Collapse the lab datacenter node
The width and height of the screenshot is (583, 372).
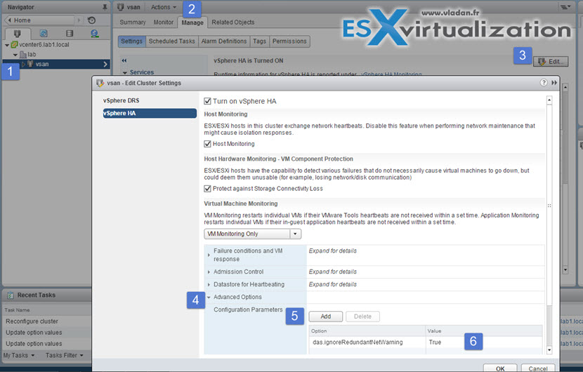click(15, 55)
